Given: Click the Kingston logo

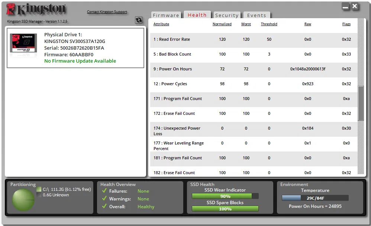Looking at the screenshot, I should (36, 9).
